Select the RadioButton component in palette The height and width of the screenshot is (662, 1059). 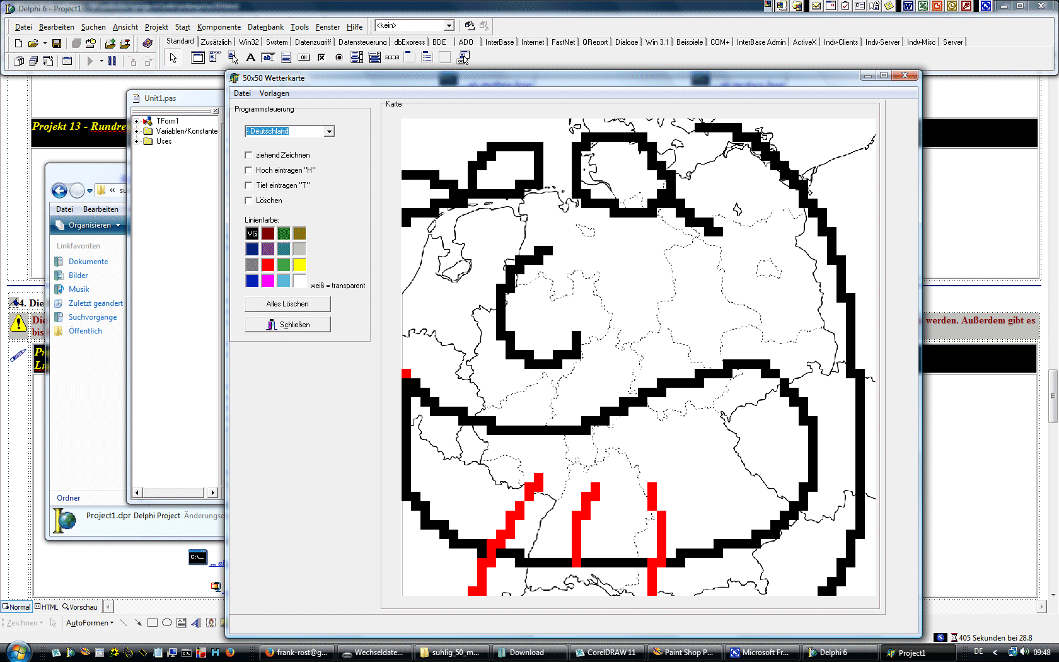[x=339, y=57]
